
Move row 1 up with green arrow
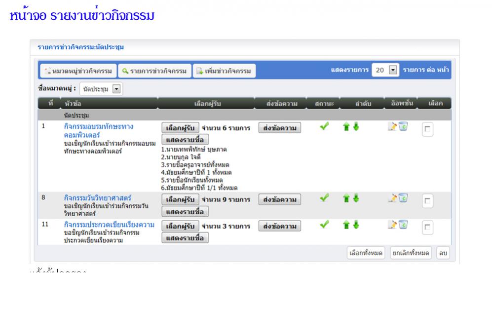346,127
